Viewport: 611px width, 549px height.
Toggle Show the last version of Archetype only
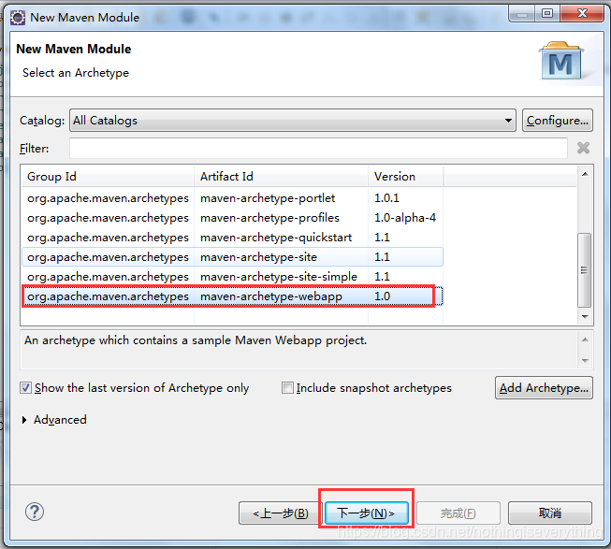click(25, 388)
